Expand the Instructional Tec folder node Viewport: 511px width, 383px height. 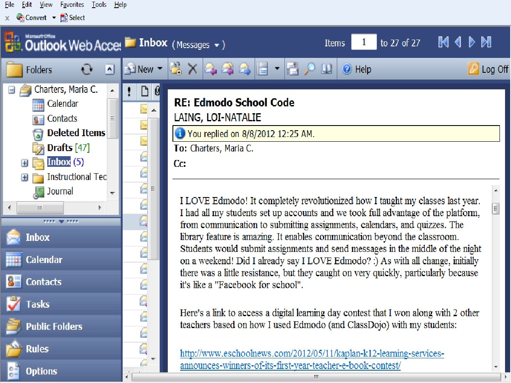25,177
